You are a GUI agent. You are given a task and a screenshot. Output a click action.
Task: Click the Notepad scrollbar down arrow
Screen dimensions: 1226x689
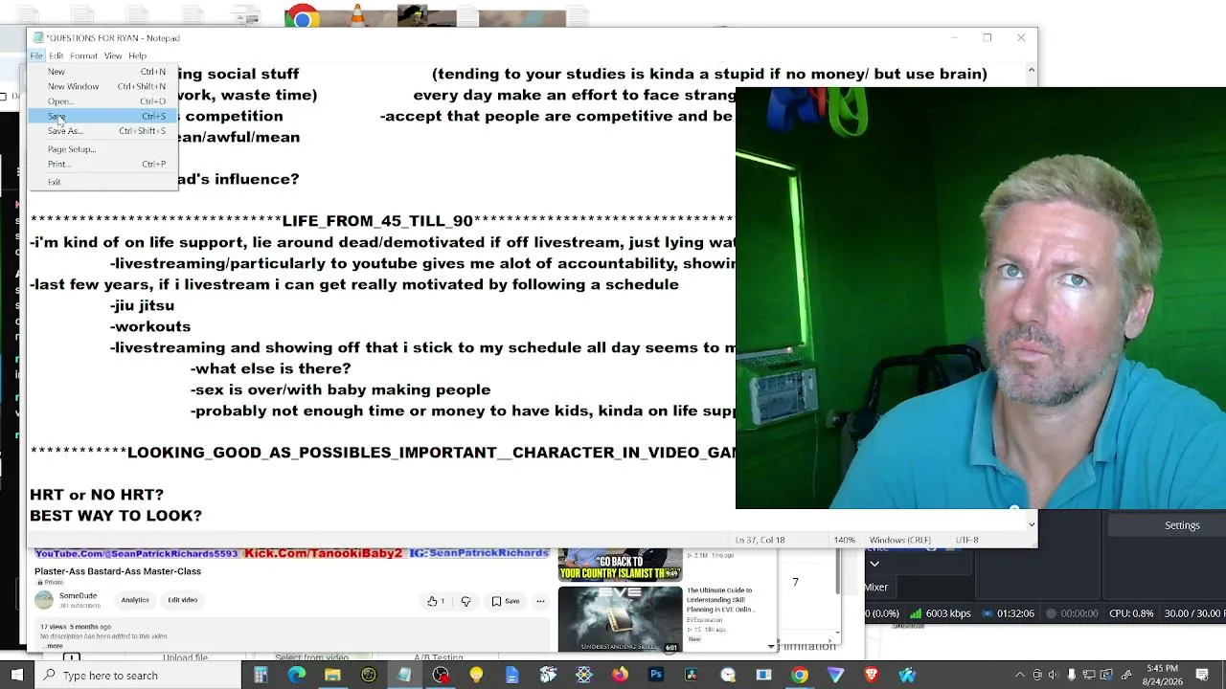pos(1031,524)
